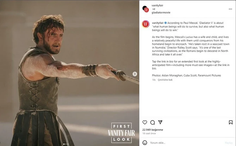This screenshot has width=236, height=146.
Task: Save the post using the bookmark icon
Action: pyautogui.click(x=231, y=122)
